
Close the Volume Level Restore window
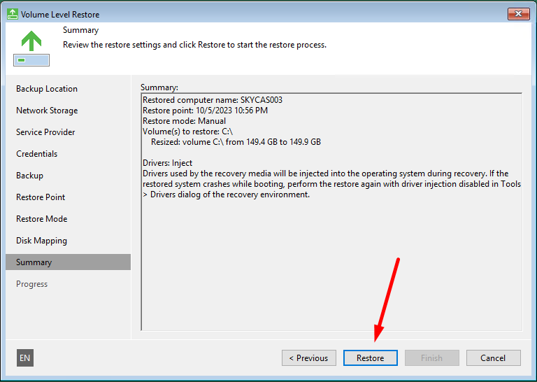[x=518, y=14]
